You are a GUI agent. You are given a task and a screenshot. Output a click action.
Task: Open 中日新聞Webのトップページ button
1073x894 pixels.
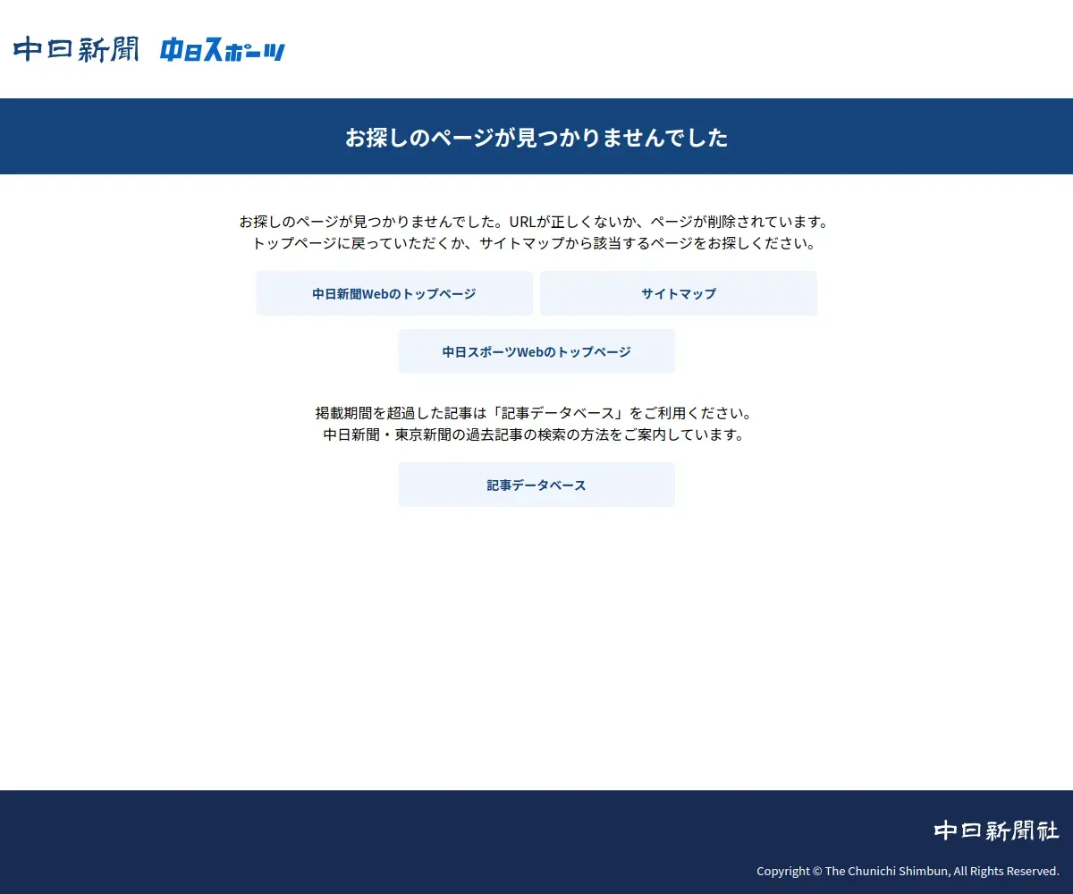(394, 293)
